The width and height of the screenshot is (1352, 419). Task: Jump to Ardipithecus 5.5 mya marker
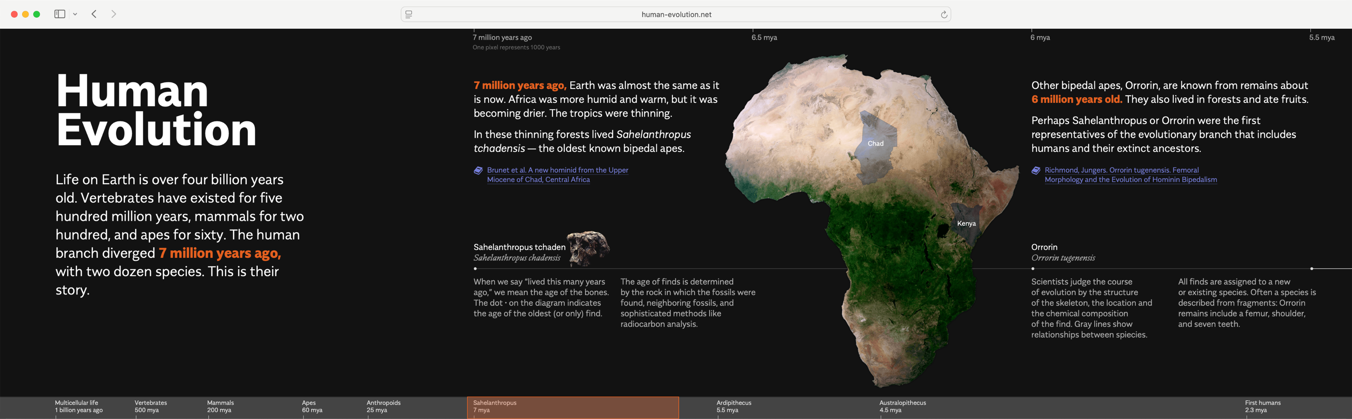click(734, 407)
